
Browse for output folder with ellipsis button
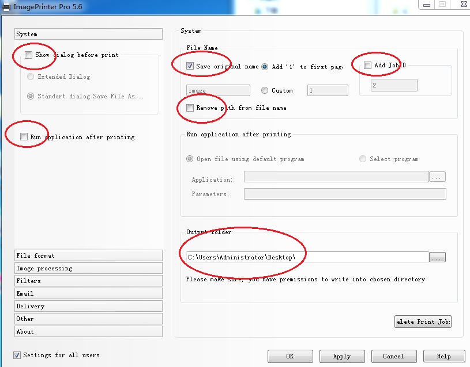pos(437,257)
